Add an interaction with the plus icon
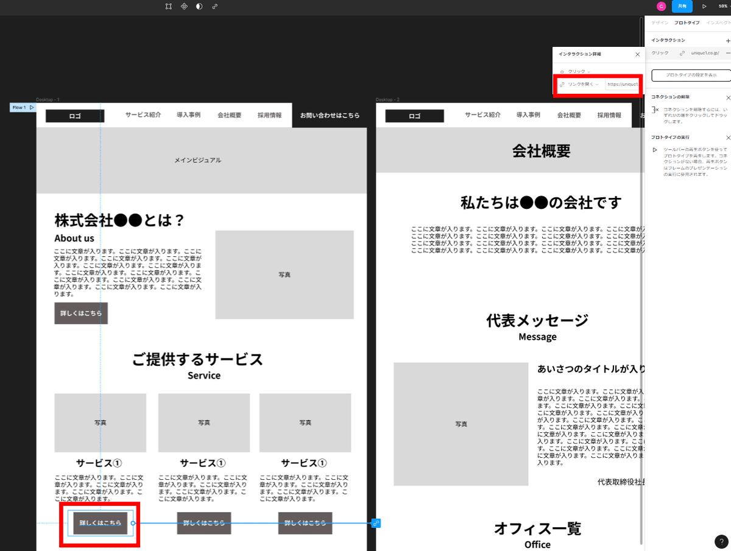This screenshot has height=551, width=731. (x=728, y=40)
